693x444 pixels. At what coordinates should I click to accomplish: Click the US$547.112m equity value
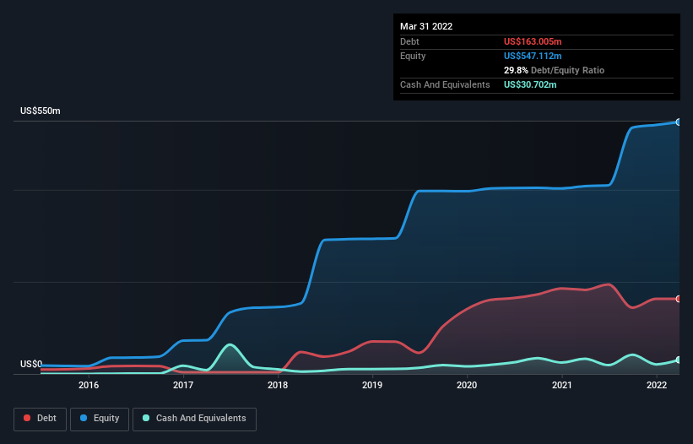pyautogui.click(x=533, y=56)
